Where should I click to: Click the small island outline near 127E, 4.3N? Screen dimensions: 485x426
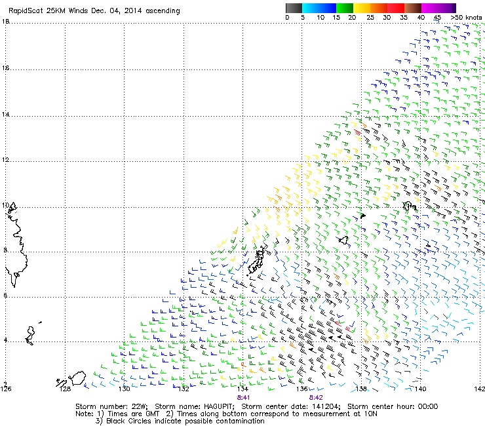coord(30,336)
